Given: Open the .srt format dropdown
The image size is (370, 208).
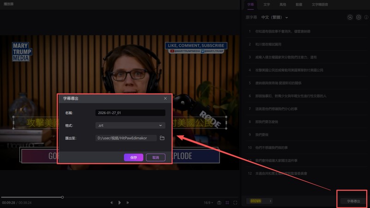Looking at the screenshot, I should (130, 125).
